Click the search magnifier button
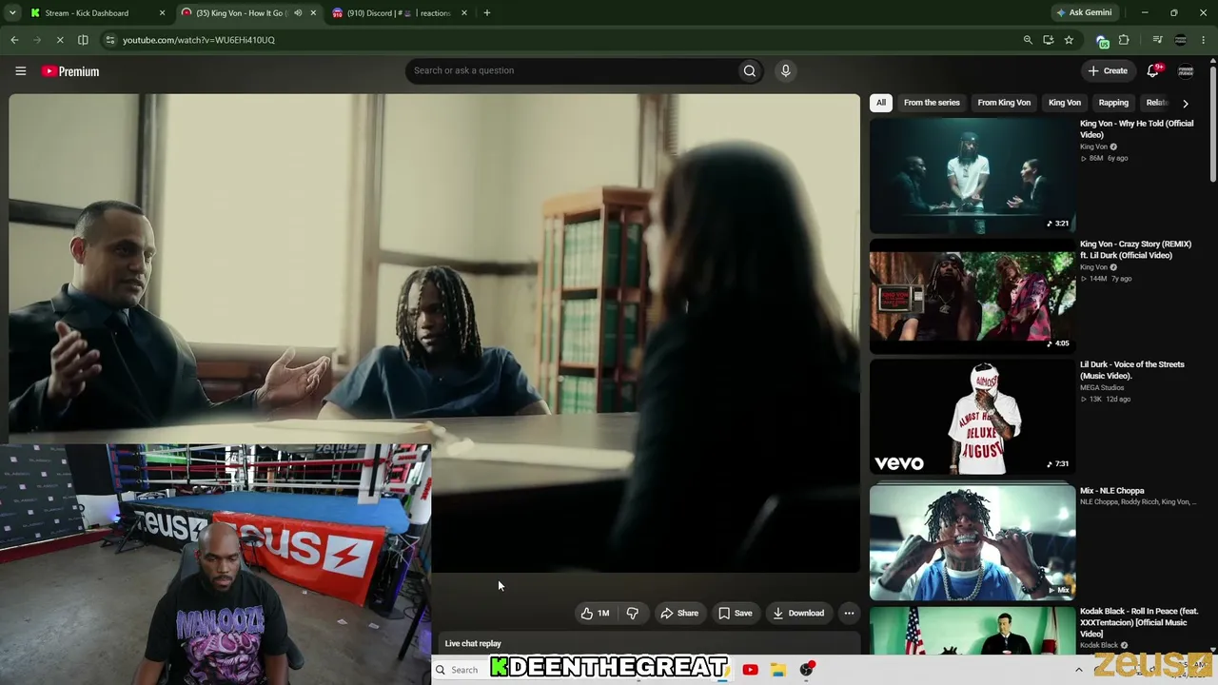Screen dimensions: 1218x685 [x=750, y=70]
